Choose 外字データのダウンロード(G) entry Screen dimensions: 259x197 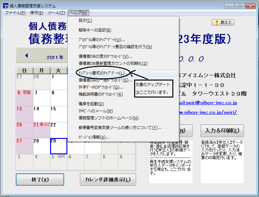(x=101, y=87)
